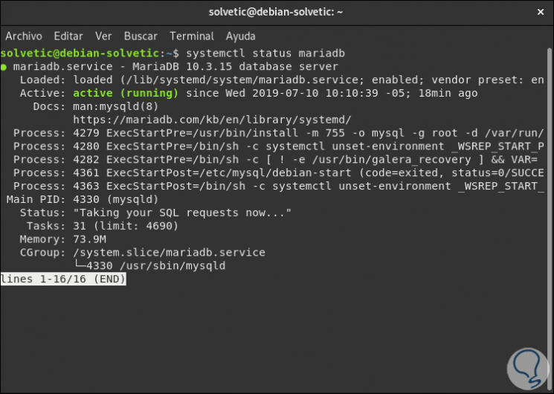The width and height of the screenshot is (554, 394).
Task: Open the Terminal menu
Action: tap(192, 36)
